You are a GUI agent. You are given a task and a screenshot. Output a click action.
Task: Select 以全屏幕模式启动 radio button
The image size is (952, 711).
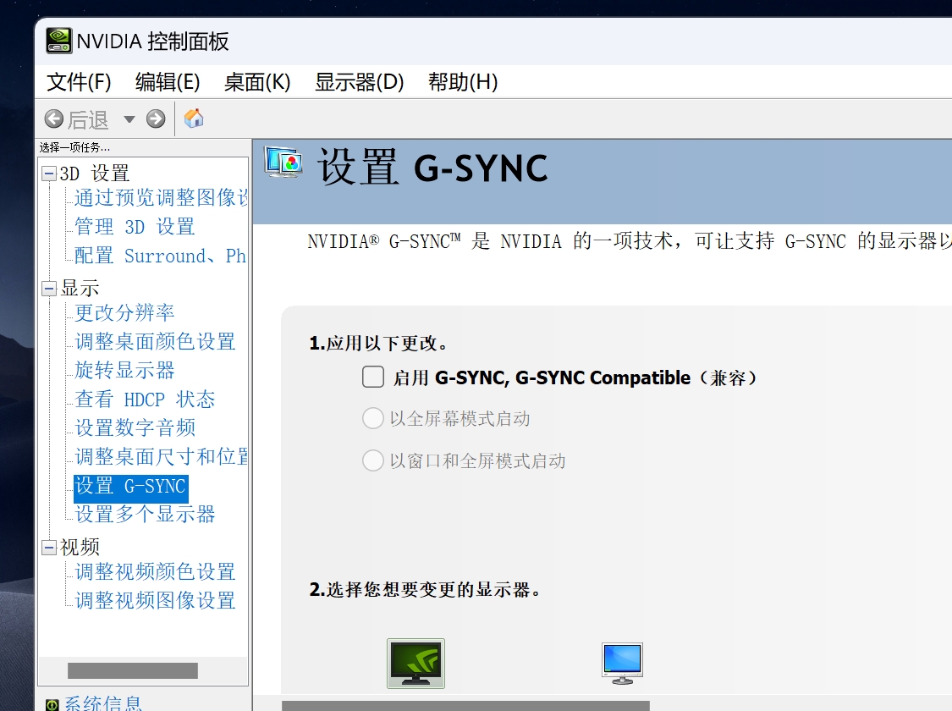[x=373, y=418]
